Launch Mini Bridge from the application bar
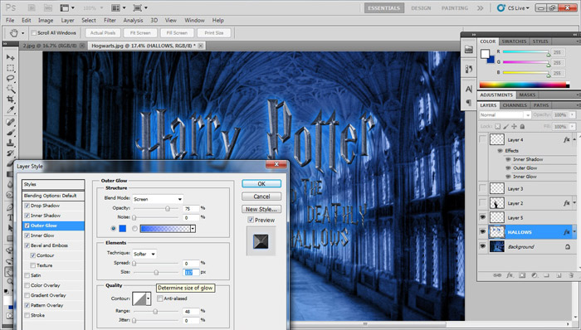581x330 pixels. (x=48, y=7)
